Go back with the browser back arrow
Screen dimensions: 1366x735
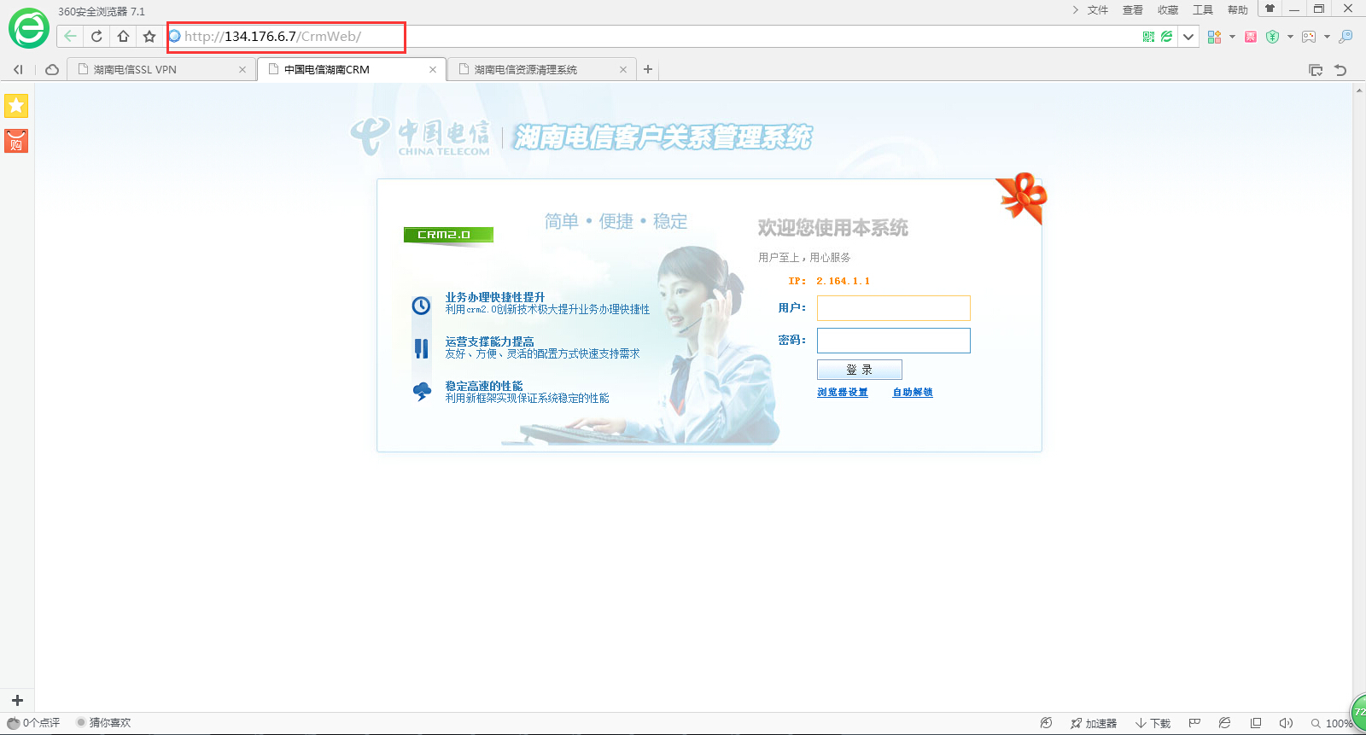coord(70,36)
